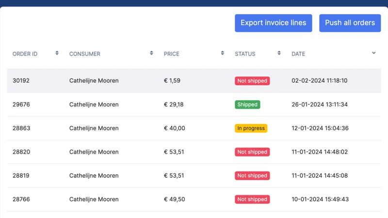This screenshot has width=388, height=218.
Task: Open order ID 28820
Action: (x=21, y=152)
